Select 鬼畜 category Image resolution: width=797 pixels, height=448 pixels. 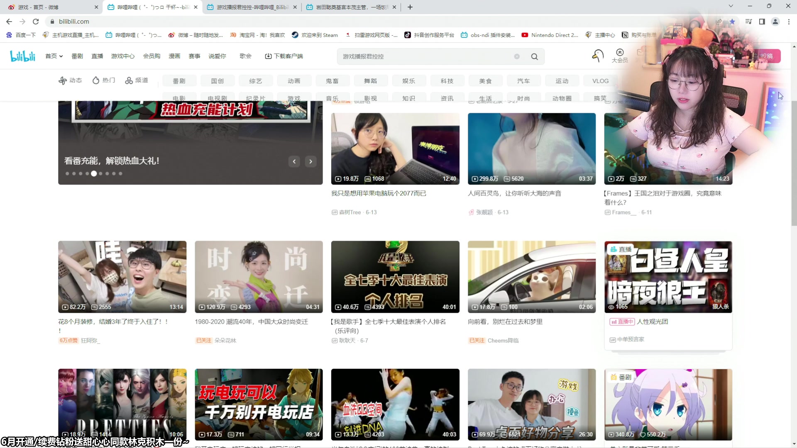(x=332, y=81)
